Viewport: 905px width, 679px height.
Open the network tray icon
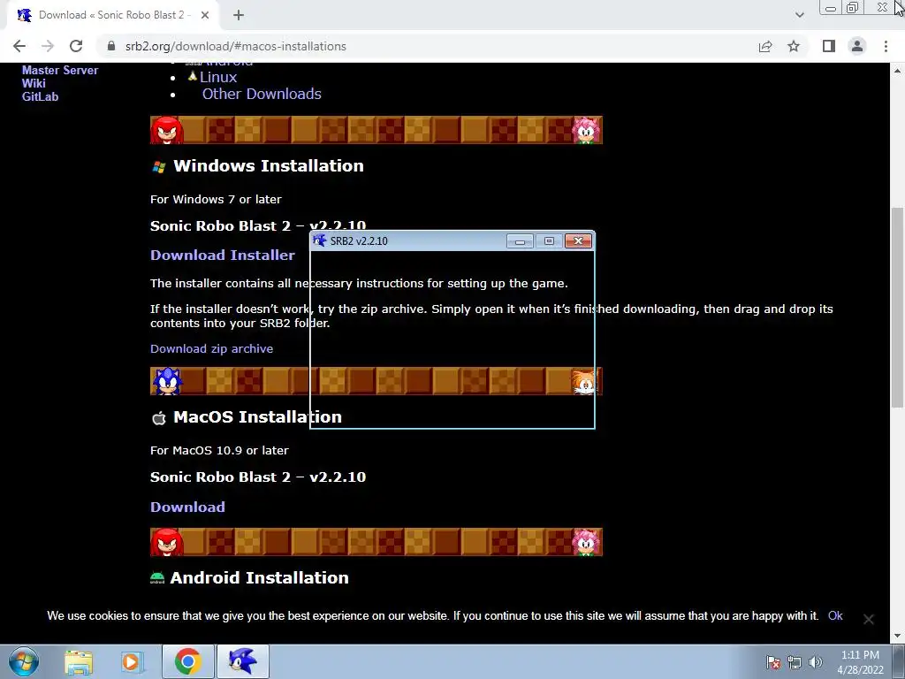click(x=795, y=662)
